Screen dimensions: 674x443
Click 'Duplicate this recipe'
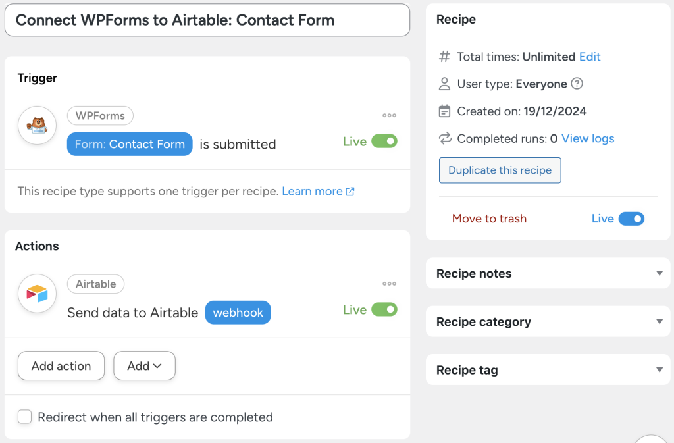tap(500, 170)
